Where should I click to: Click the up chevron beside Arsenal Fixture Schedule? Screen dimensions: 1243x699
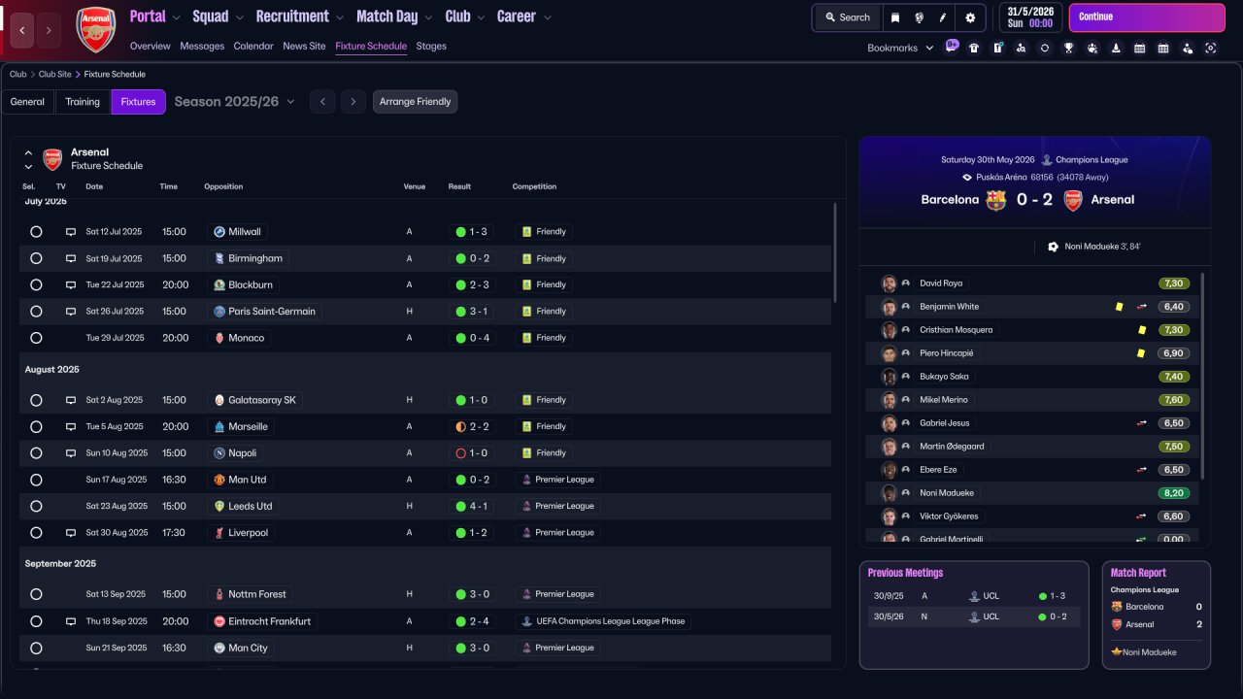[28, 153]
